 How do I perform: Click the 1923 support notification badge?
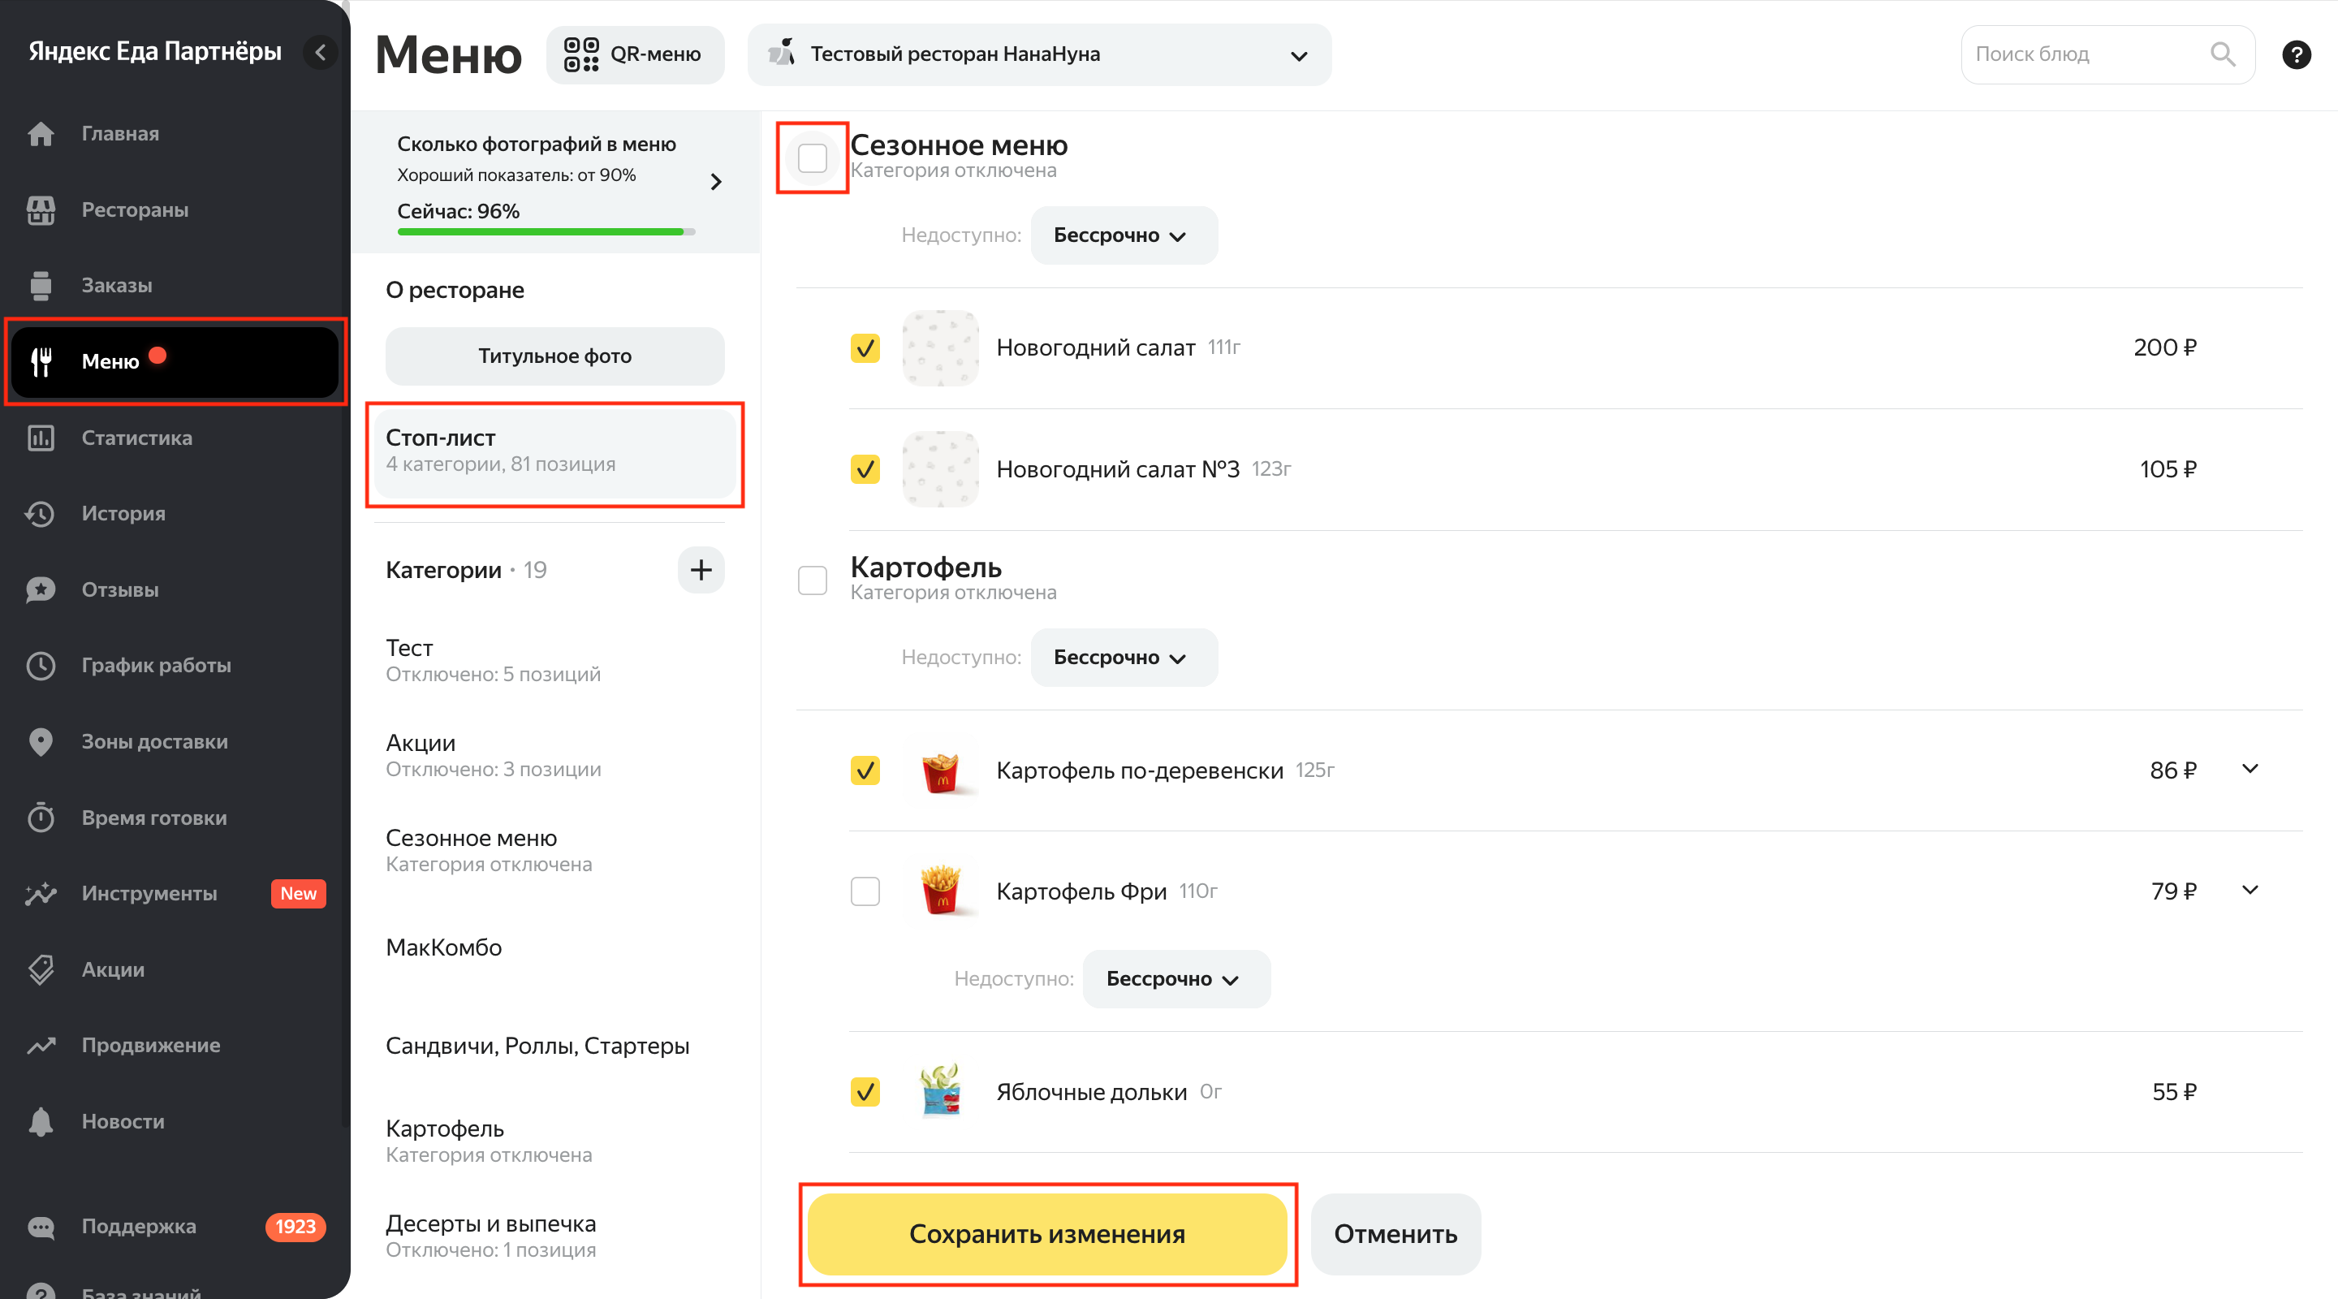click(x=295, y=1228)
